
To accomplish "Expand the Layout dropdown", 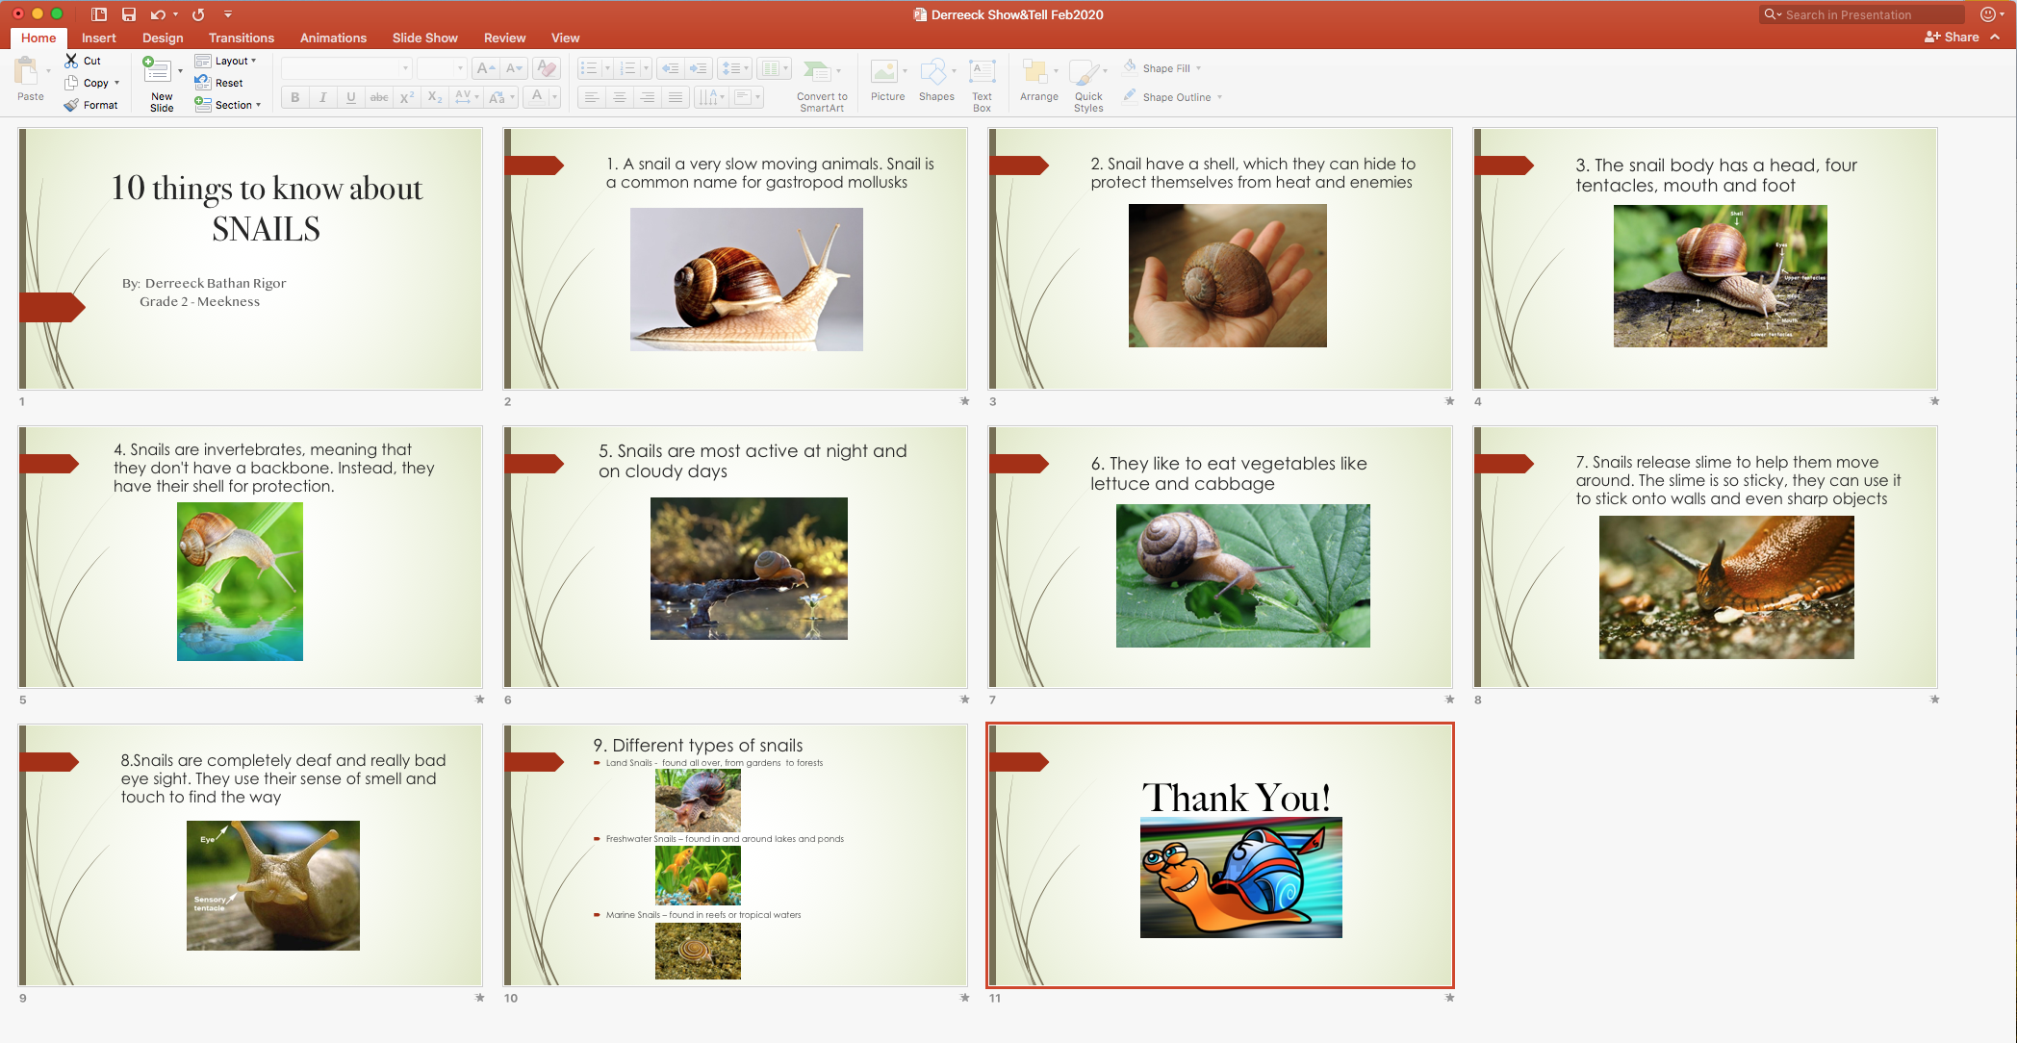I will [227, 61].
